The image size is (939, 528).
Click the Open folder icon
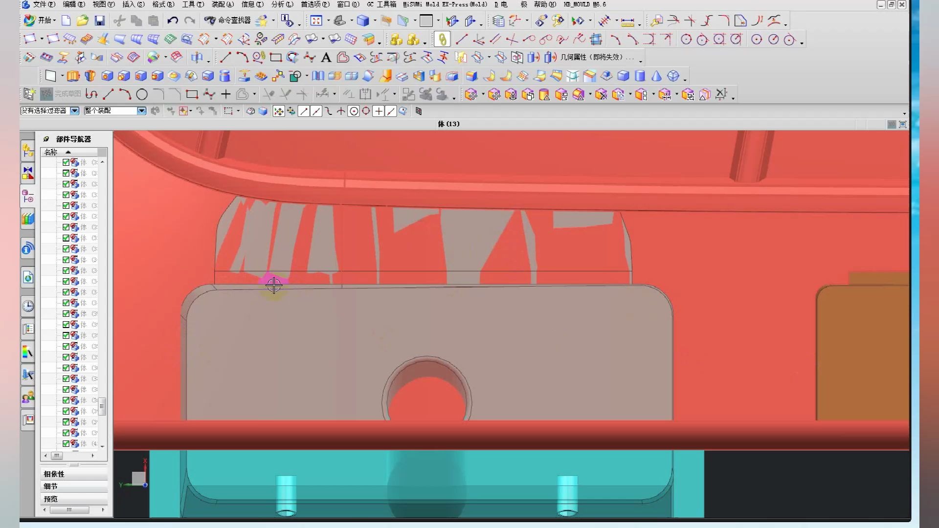[x=83, y=21]
